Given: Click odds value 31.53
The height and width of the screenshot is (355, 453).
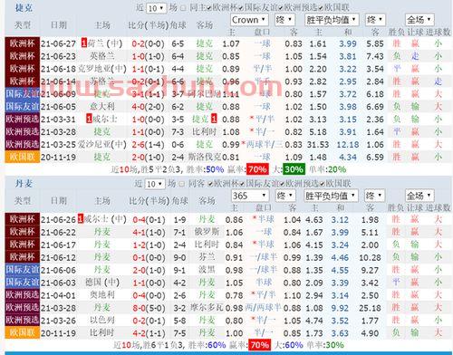Looking at the screenshot, I should point(318,145).
